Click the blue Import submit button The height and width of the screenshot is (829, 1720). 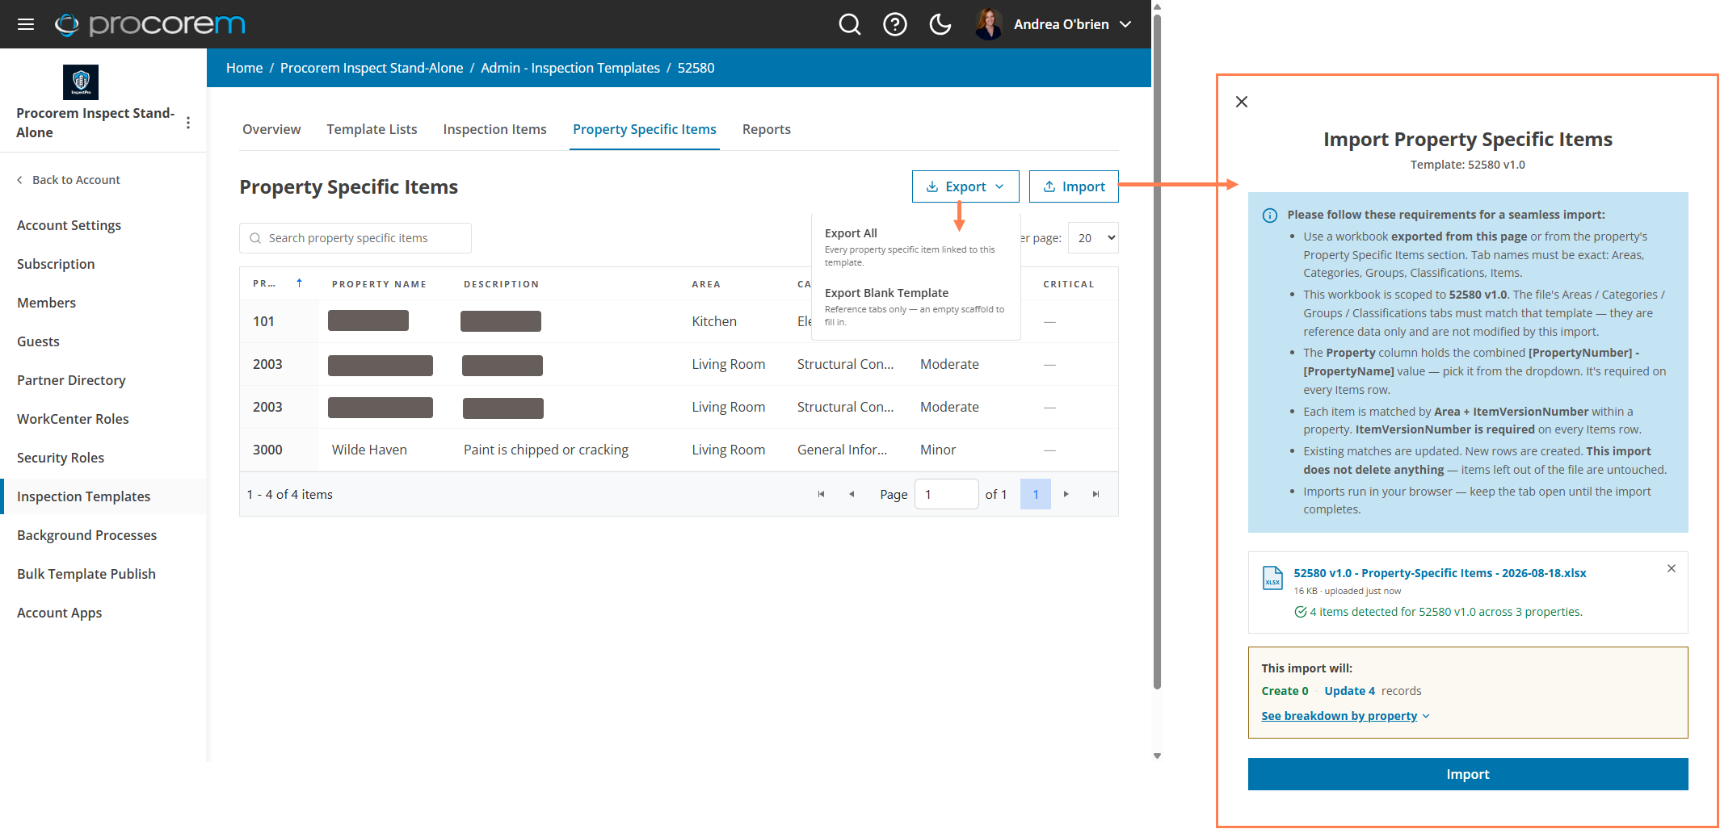pyautogui.click(x=1467, y=774)
